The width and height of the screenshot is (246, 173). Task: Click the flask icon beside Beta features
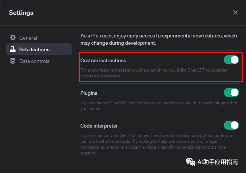coord(13,49)
